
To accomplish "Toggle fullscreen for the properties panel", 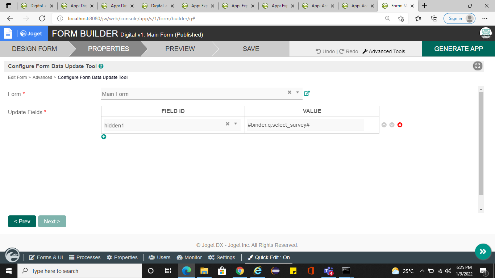I will tap(478, 66).
